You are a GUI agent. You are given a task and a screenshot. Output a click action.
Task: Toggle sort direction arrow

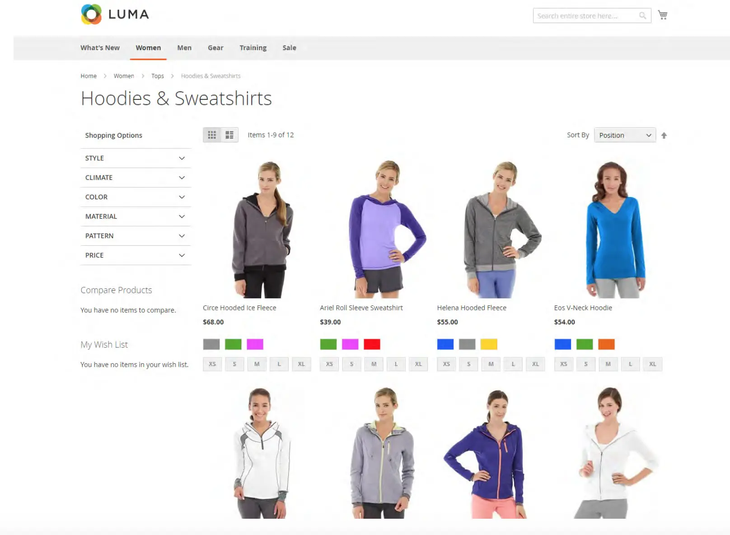[664, 135]
